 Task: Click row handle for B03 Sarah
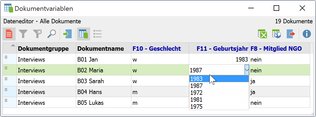click(6, 79)
